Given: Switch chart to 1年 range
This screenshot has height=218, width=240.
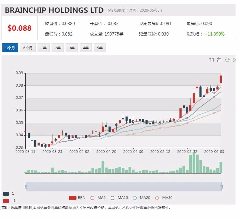Looking at the screenshot, I should point(44,48).
